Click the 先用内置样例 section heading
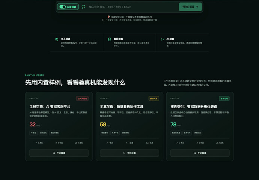The height and width of the screenshot is (180, 259). (x=75, y=82)
